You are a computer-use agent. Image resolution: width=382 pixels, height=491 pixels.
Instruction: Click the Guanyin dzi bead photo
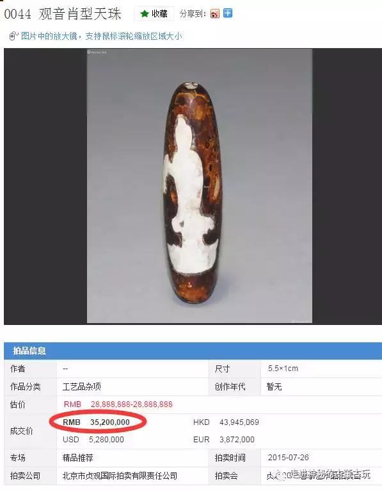click(x=199, y=186)
